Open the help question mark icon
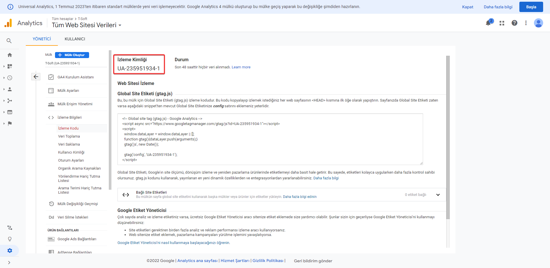The image size is (550, 268). 514,23
